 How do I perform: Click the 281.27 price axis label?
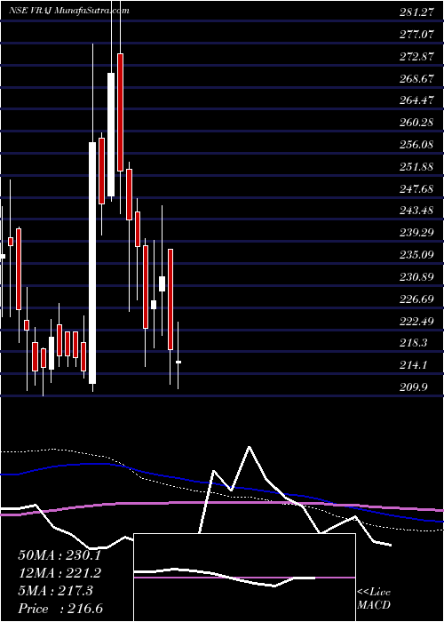coord(416,12)
